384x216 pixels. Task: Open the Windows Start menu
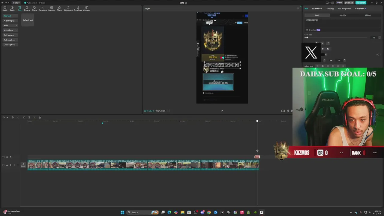coord(122,212)
